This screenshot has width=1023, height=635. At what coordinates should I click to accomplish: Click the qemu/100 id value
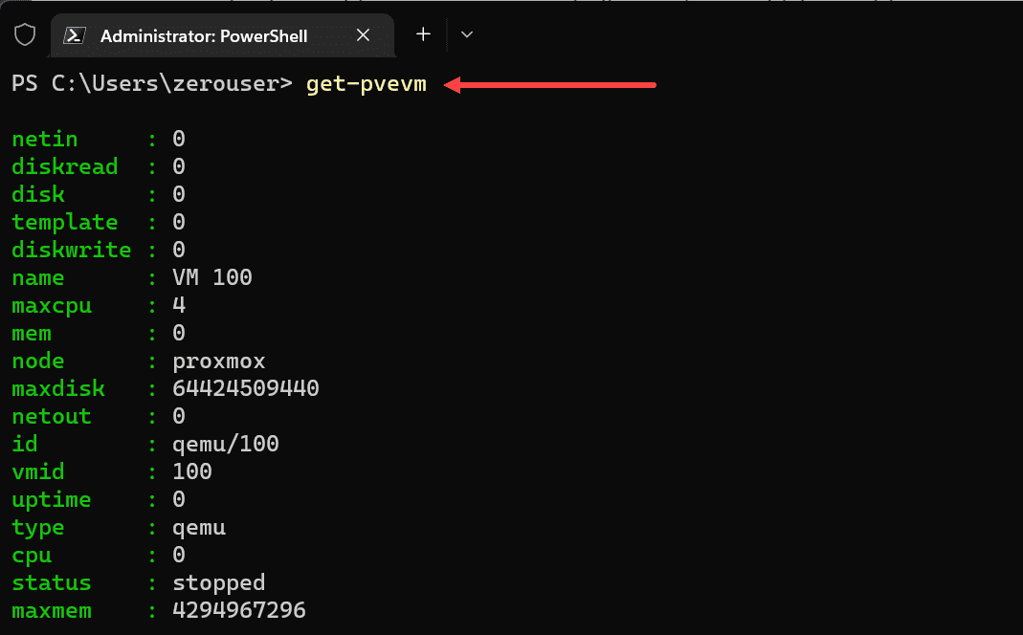pyautogui.click(x=226, y=445)
